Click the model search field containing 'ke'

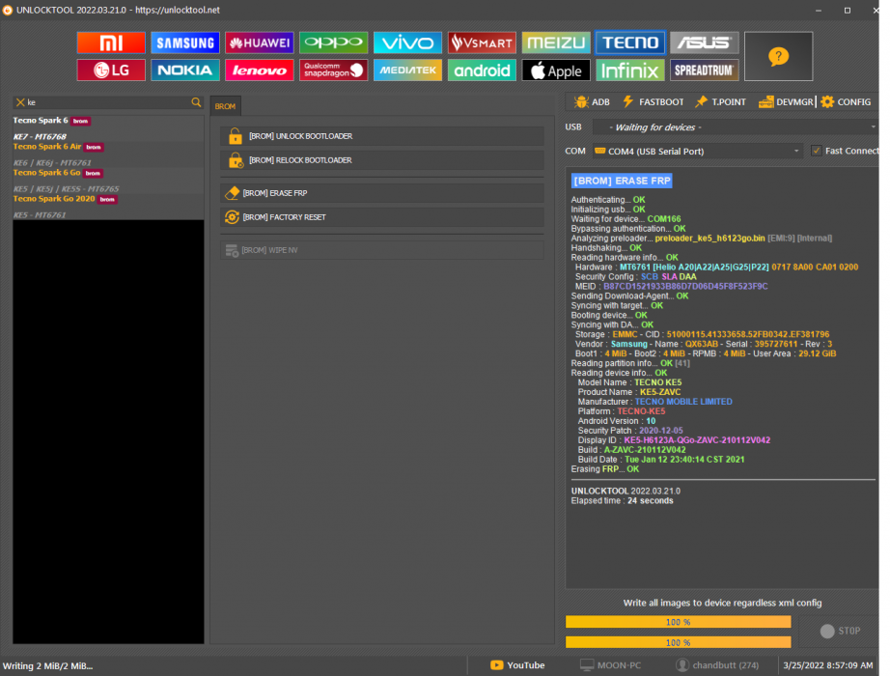coord(108,102)
